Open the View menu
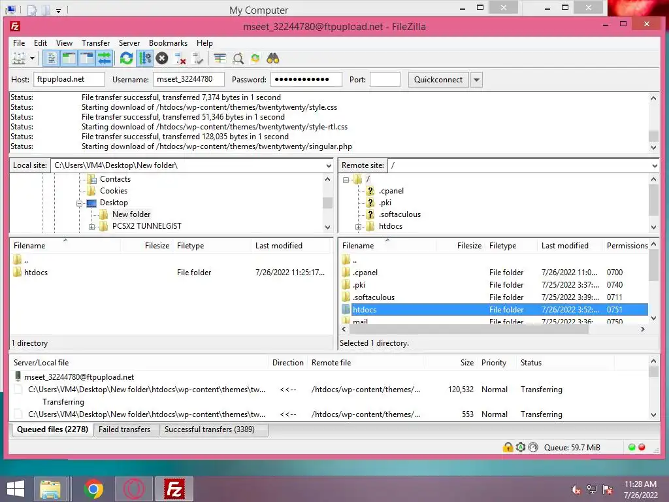Viewport: 669px width, 502px height. 65,43
